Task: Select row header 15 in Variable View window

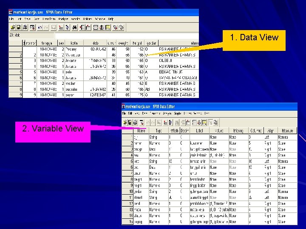Action: tap(127, 222)
